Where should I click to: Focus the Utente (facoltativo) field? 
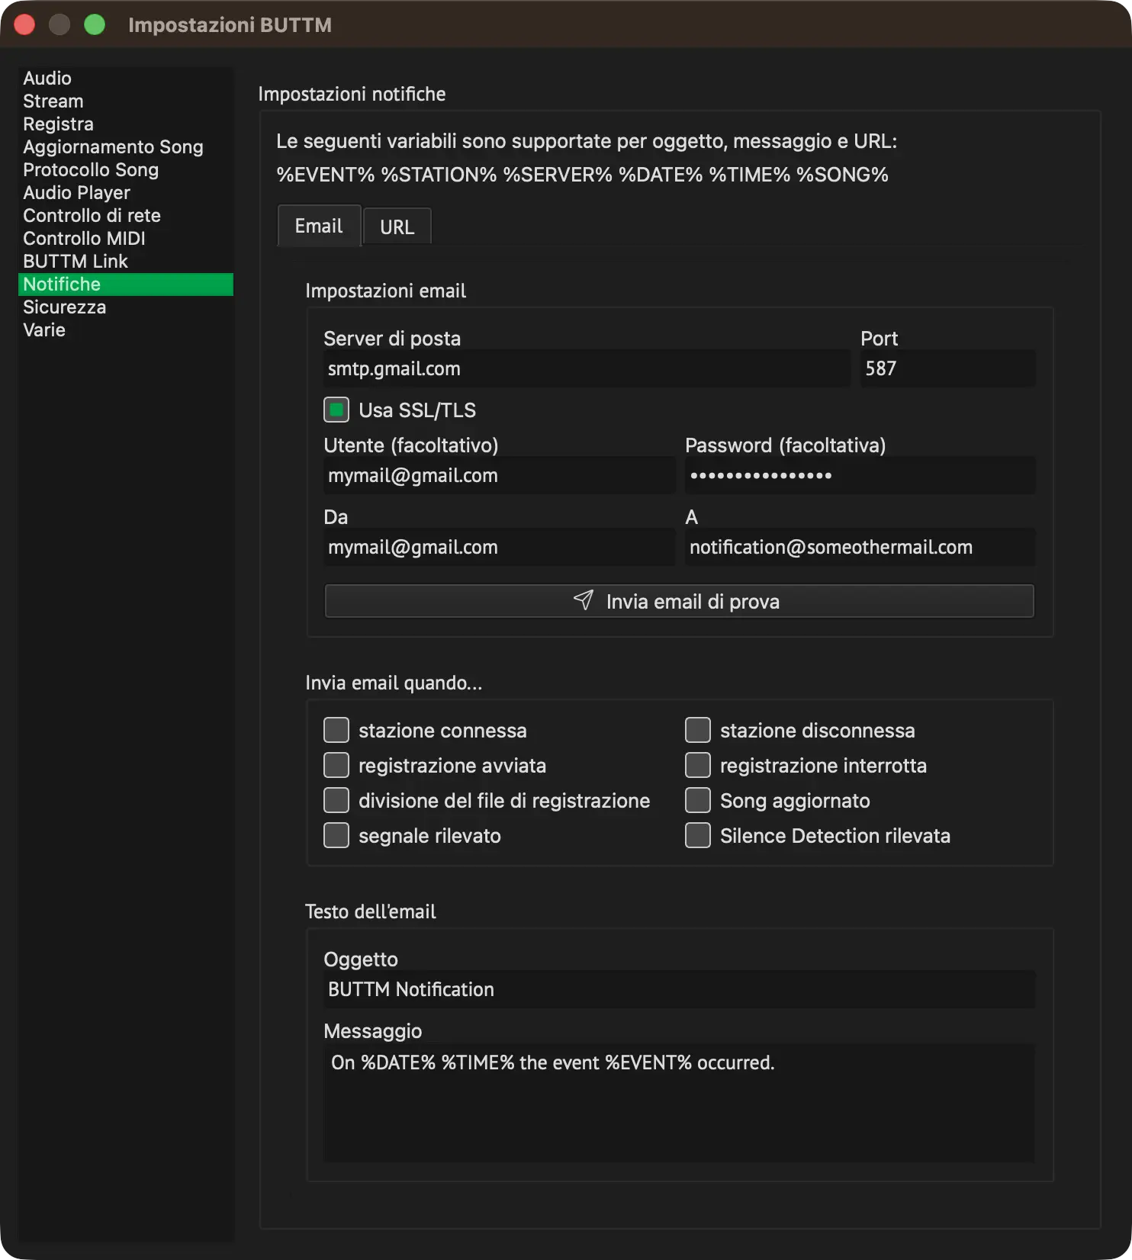(500, 475)
